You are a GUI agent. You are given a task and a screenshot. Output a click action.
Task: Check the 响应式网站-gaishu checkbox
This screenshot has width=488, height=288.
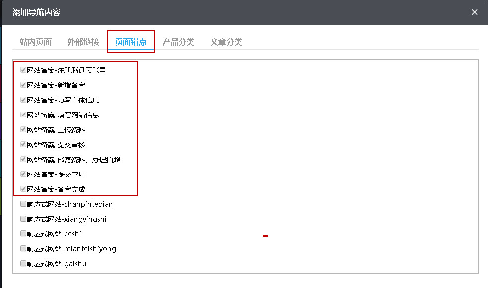click(x=23, y=263)
